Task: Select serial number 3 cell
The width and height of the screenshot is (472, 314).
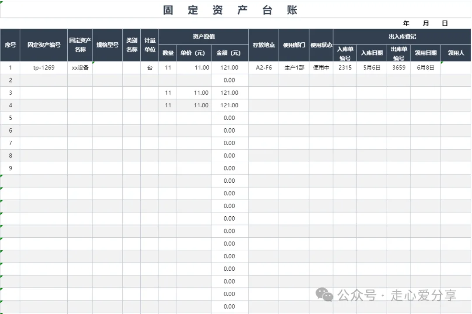Action: click(x=10, y=93)
